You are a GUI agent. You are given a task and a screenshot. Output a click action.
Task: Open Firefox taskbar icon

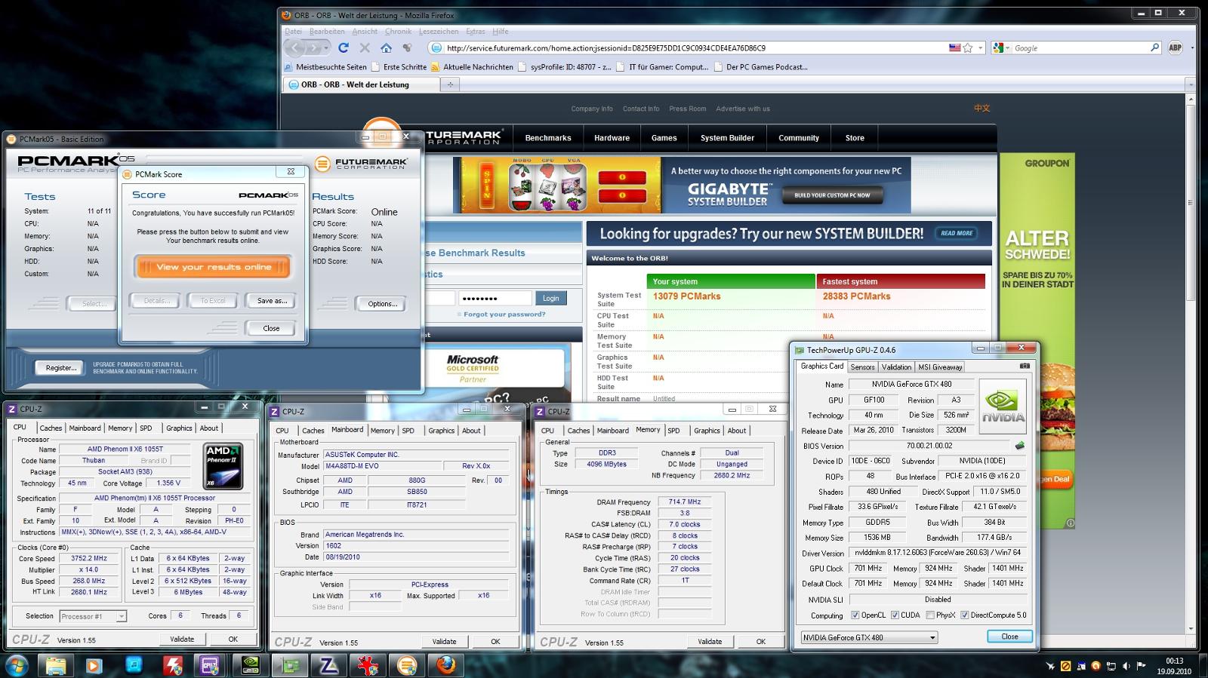point(445,665)
